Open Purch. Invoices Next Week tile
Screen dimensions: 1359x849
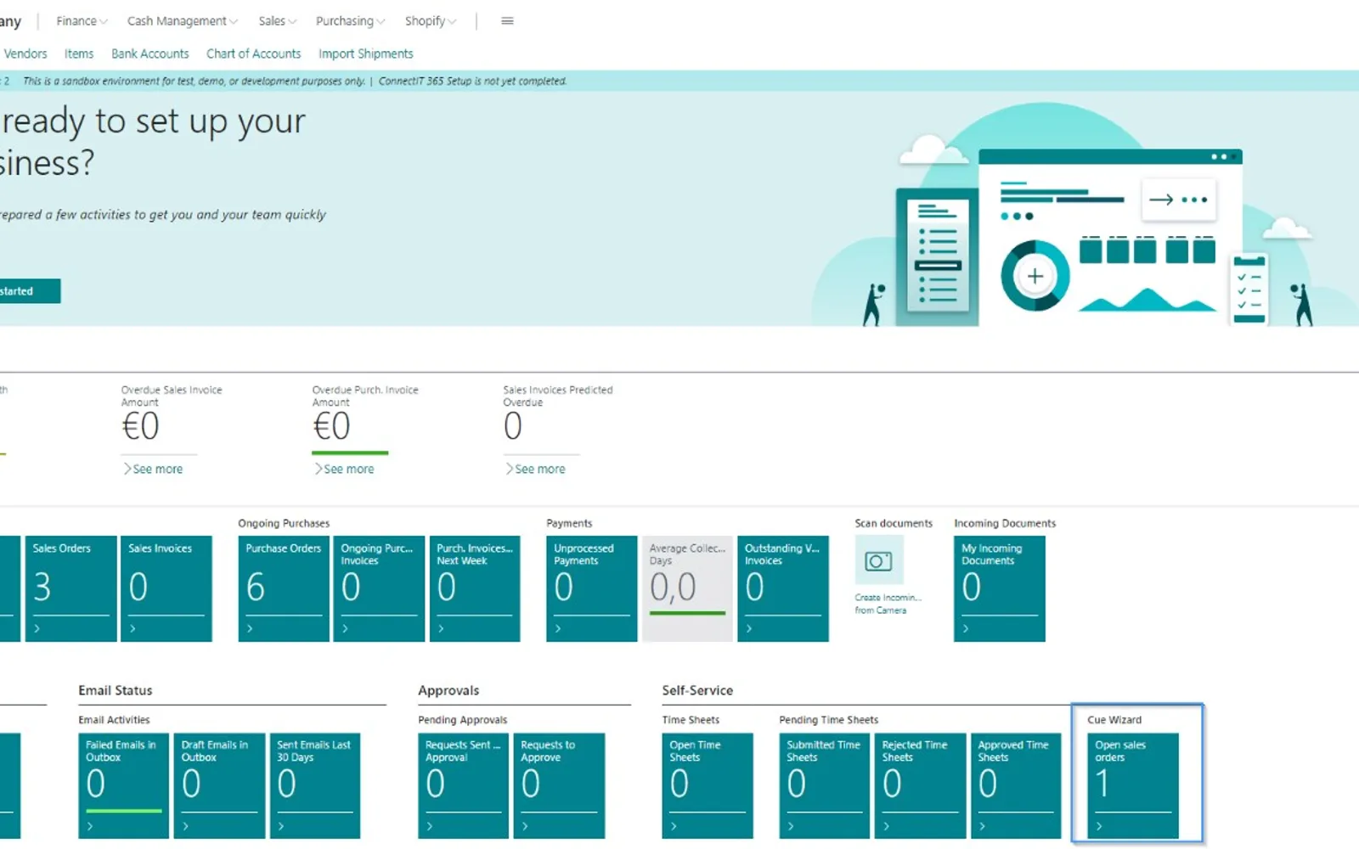tap(475, 588)
